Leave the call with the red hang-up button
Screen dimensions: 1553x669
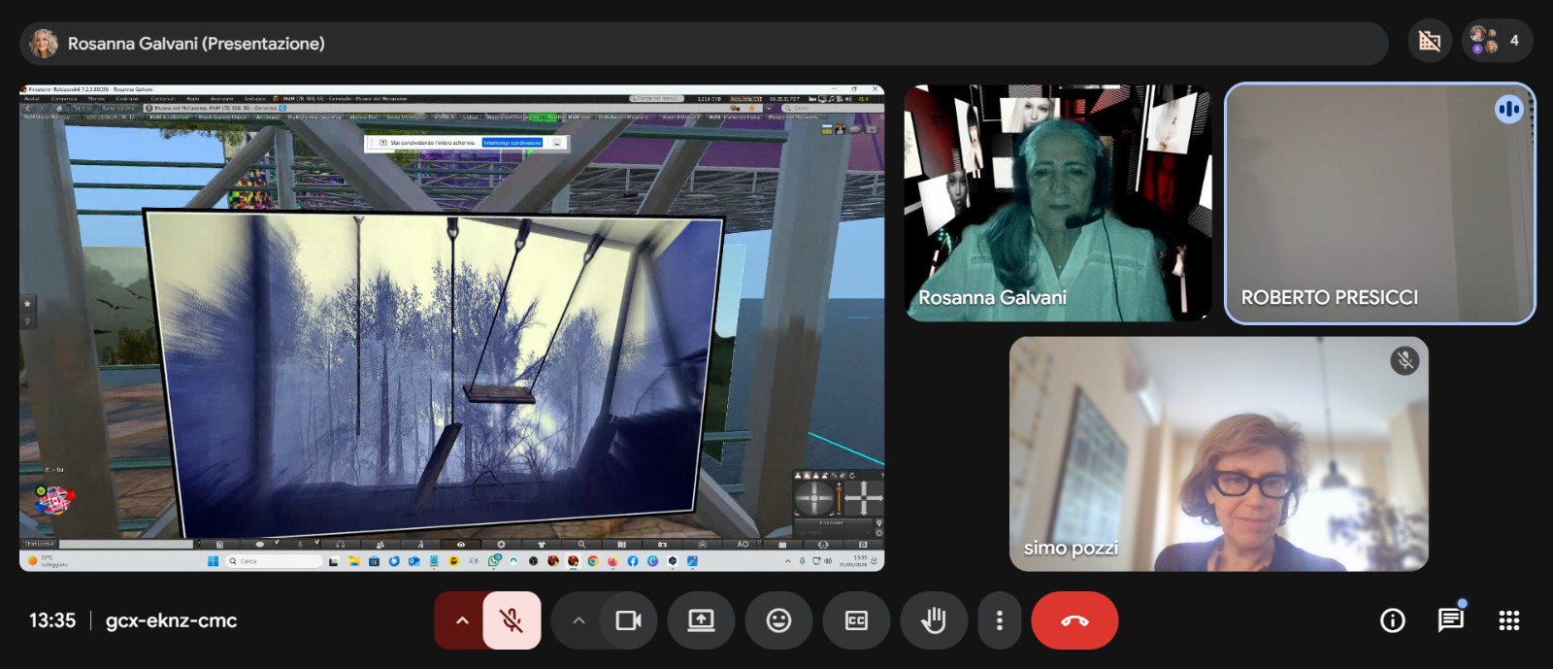coord(1074,620)
